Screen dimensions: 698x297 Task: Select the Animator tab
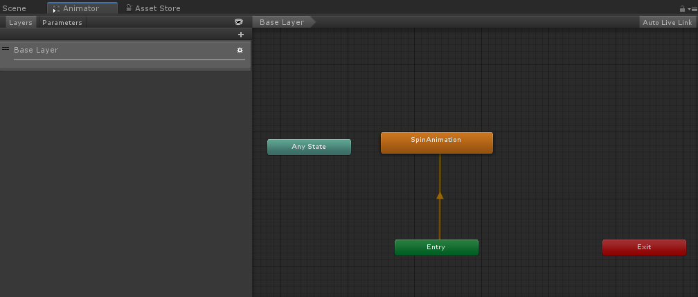tap(81, 8)
